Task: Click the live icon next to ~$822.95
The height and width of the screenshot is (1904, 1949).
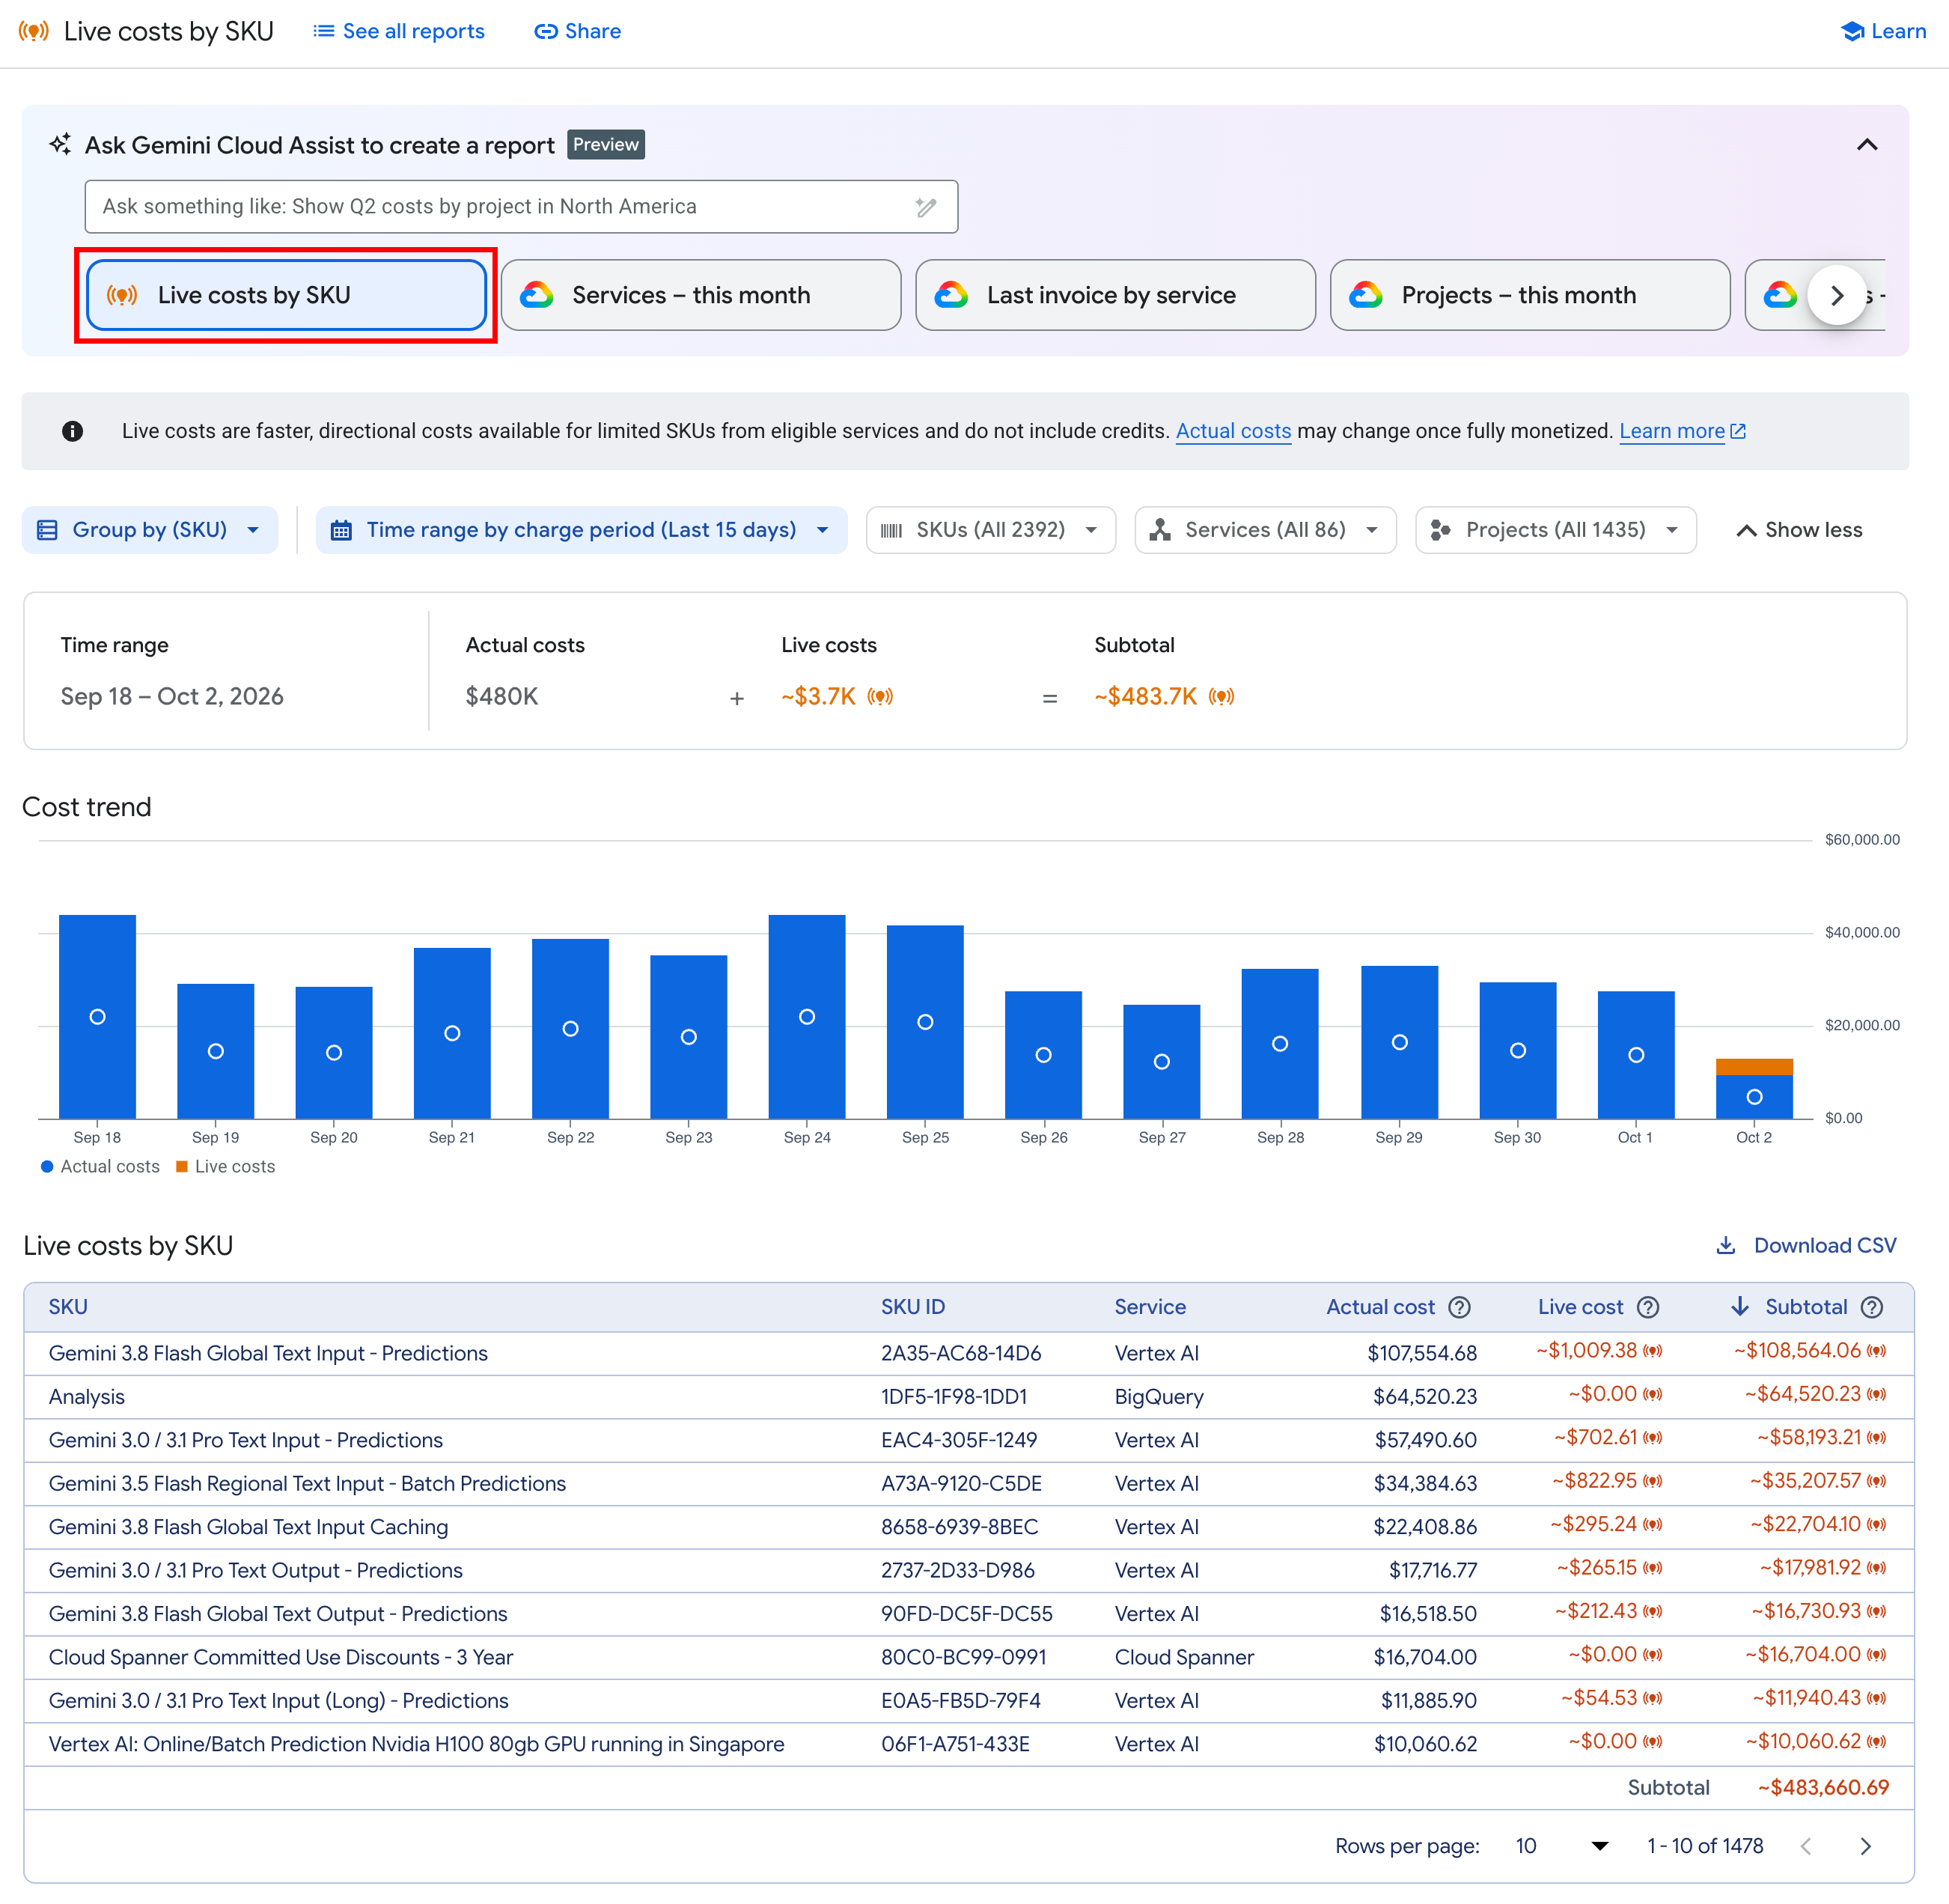Action: pos(1652,1481)
